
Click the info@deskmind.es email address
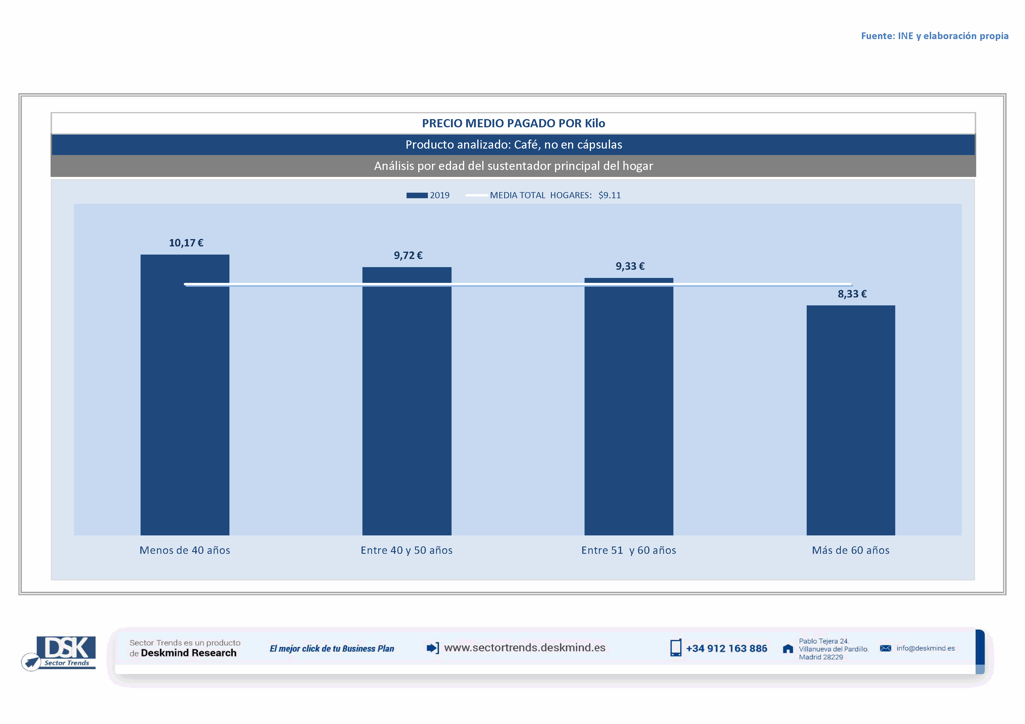coord(925,648)
